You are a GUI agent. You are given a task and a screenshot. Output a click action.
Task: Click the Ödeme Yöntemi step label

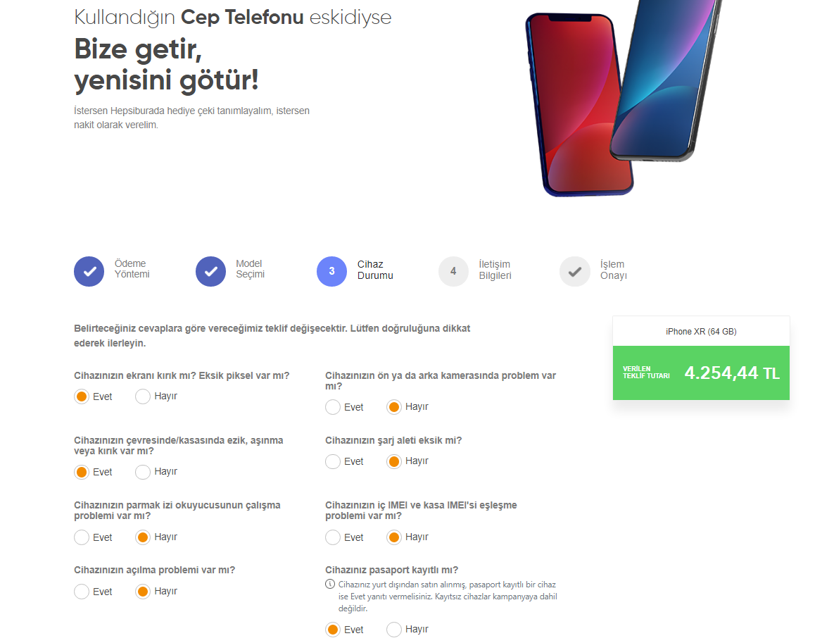point(132,269)
